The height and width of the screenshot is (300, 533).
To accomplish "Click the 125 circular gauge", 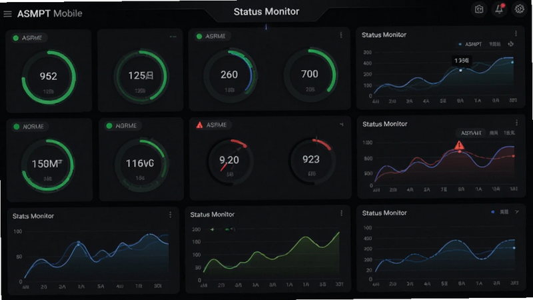I will click(141, 76).
